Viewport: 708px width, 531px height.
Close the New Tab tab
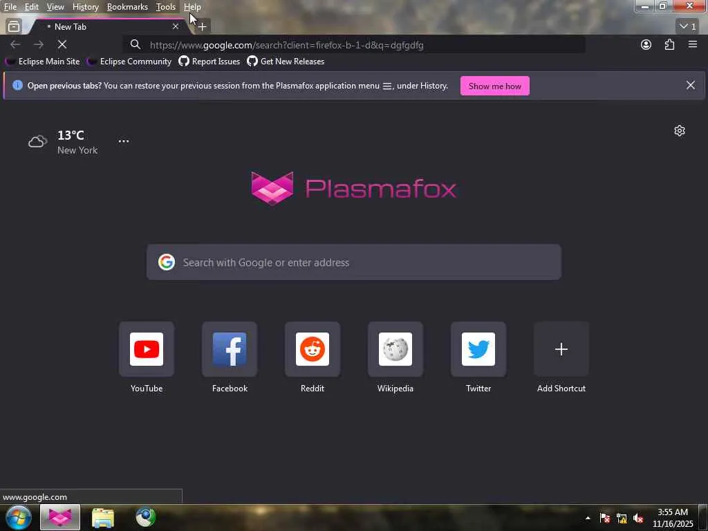click(x=176, y=27)
